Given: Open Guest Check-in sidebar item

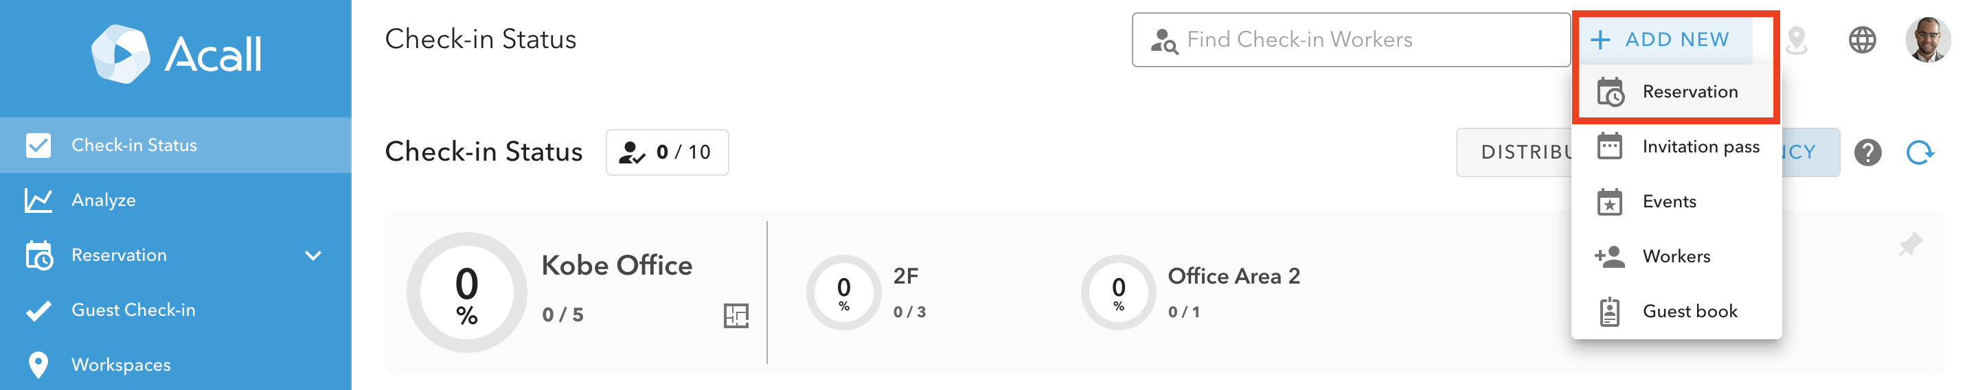Looking at the screenshot, I should click(x=133, y=310).
